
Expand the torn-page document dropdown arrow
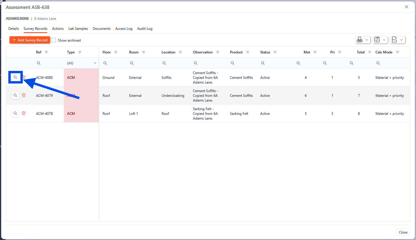[x=401, y=40]
